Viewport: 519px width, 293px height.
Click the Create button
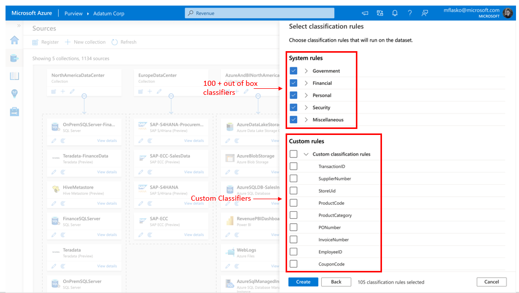point(303,282)
